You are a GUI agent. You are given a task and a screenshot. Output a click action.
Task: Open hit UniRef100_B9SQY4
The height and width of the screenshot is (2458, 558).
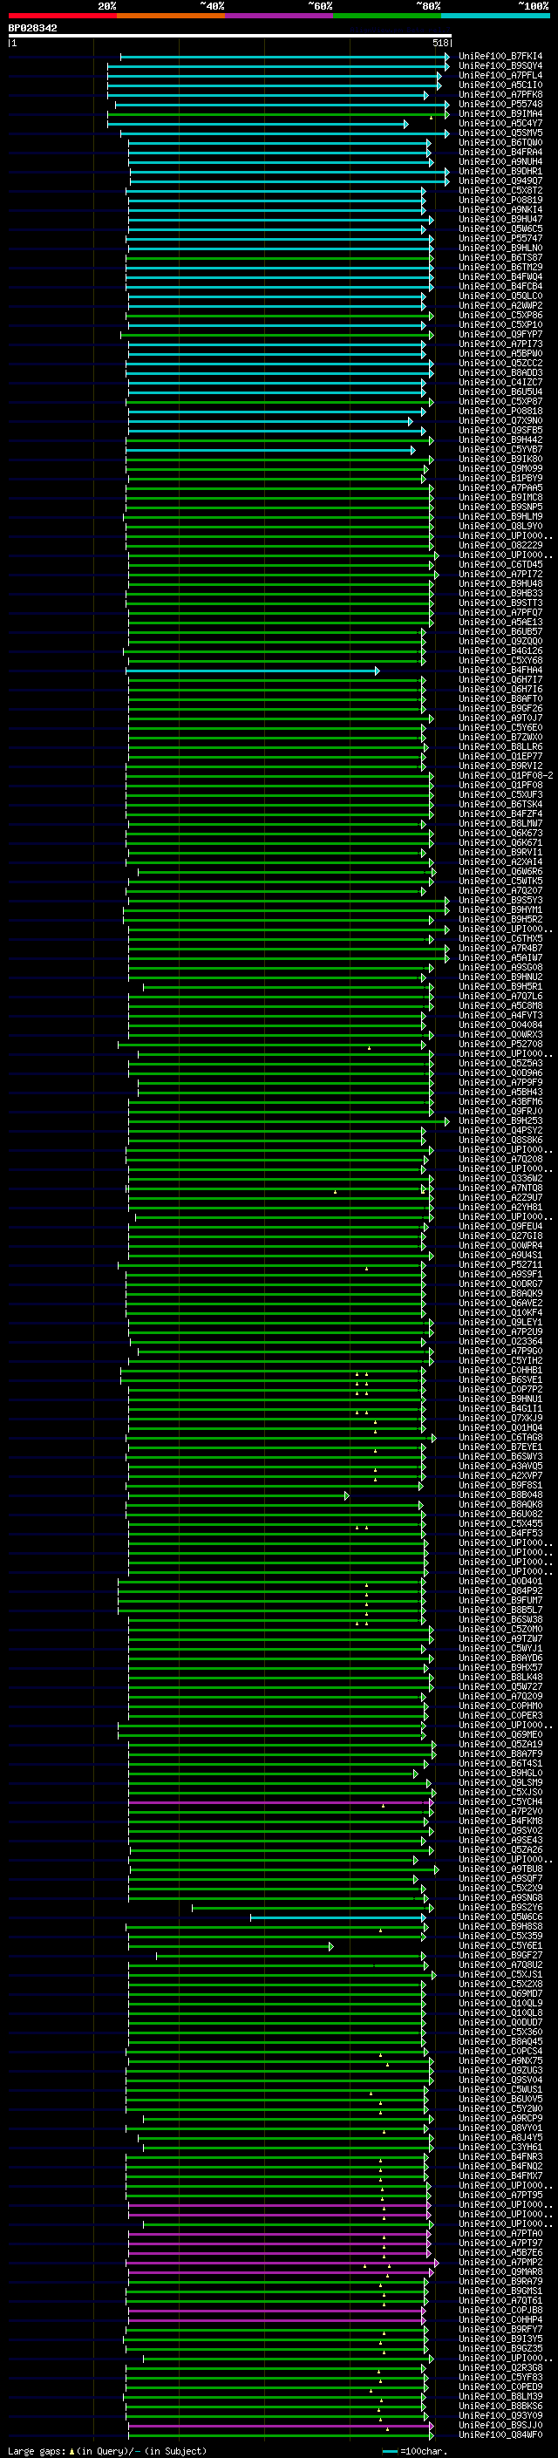pos(500,66)
